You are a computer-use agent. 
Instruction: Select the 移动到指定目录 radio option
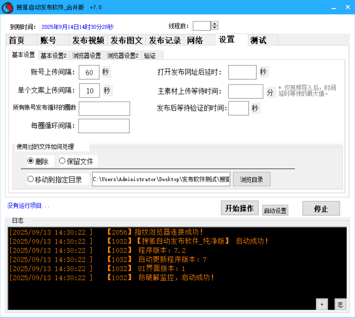click(31, 179)
